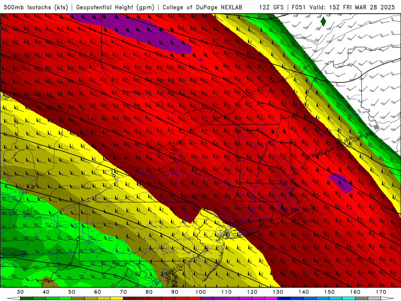This screenshot has height=301, width=401.
Task: Click the '30' label on the color scale
Action: coord(20,292)
